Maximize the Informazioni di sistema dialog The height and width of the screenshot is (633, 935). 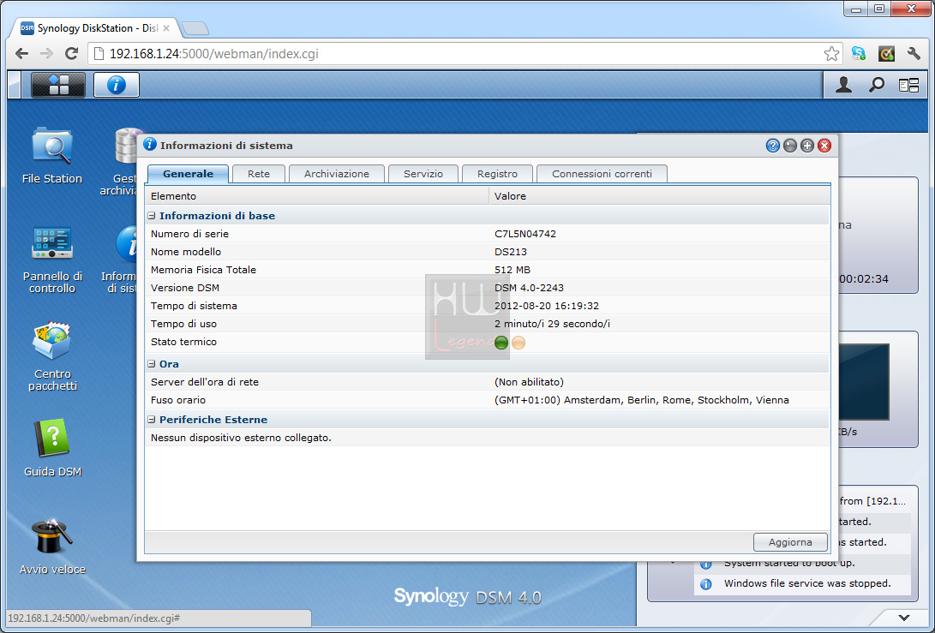[806, 146]
